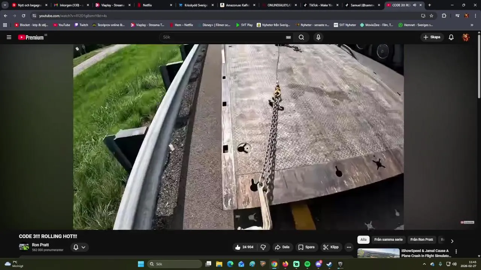481x270 pixels.
Task: Start voice search with the microphone
Action: 318,37
